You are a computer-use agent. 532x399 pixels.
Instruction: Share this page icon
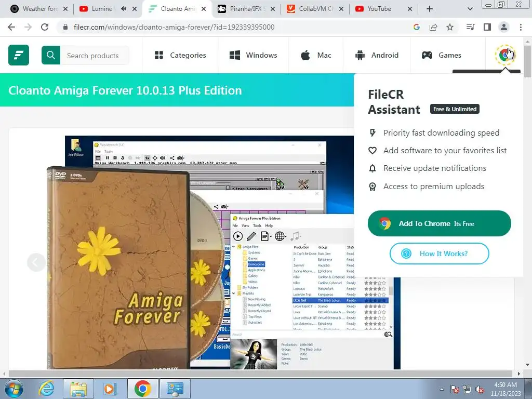click(433, 27)
